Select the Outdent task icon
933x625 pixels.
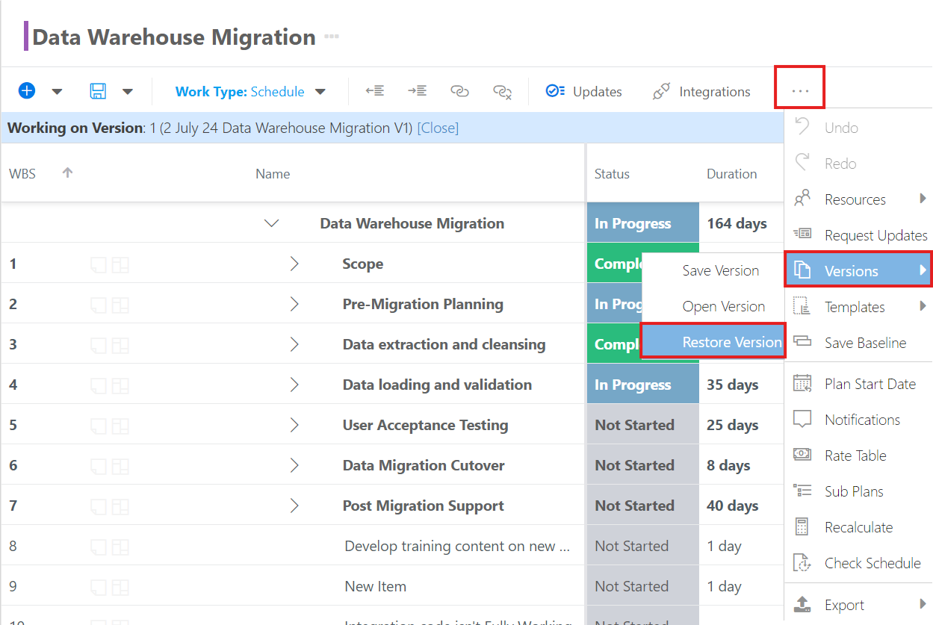[x=375, y=90]
